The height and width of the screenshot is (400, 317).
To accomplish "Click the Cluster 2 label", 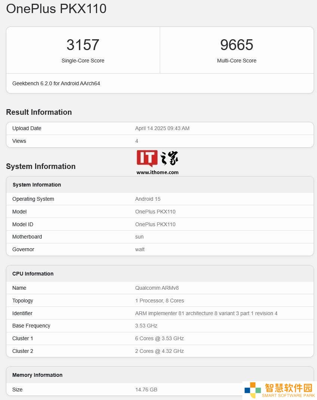I will click(x=23, y=351).
